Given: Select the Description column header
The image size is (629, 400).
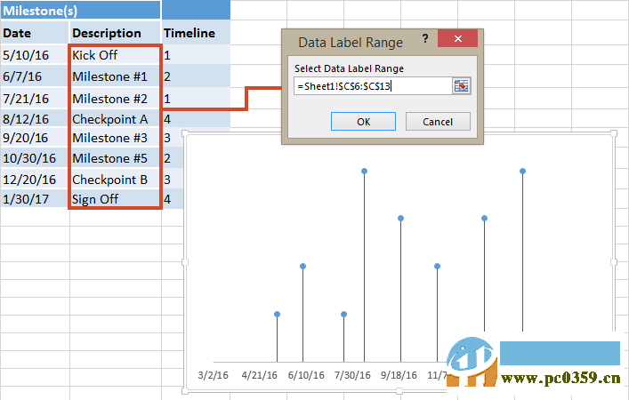Looking at the screenshot, I should [x=115, y=33].
